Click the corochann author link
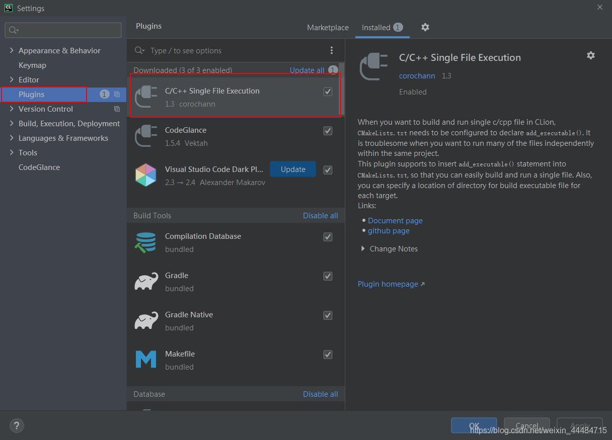The height and width of the screenshot is (440, 612). point(417,76)
